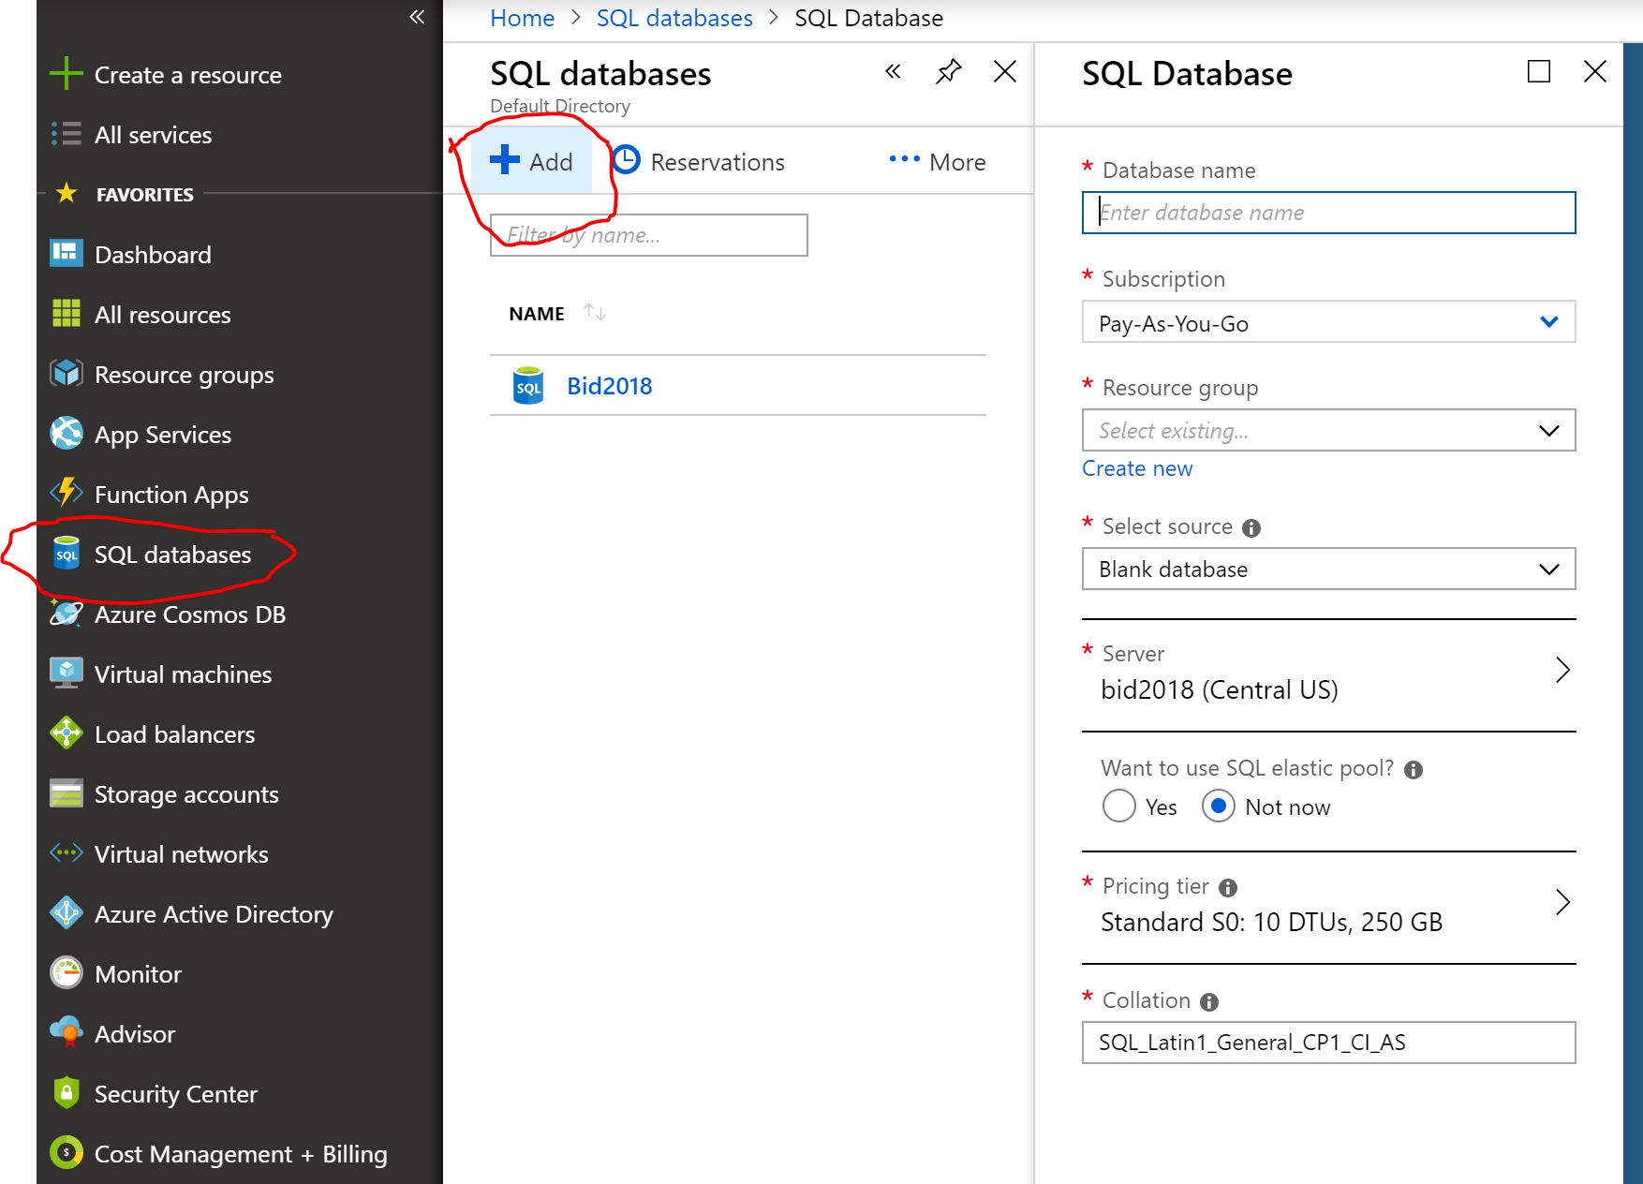
Task: Click the Filter by name field
Action: [648, 235]
